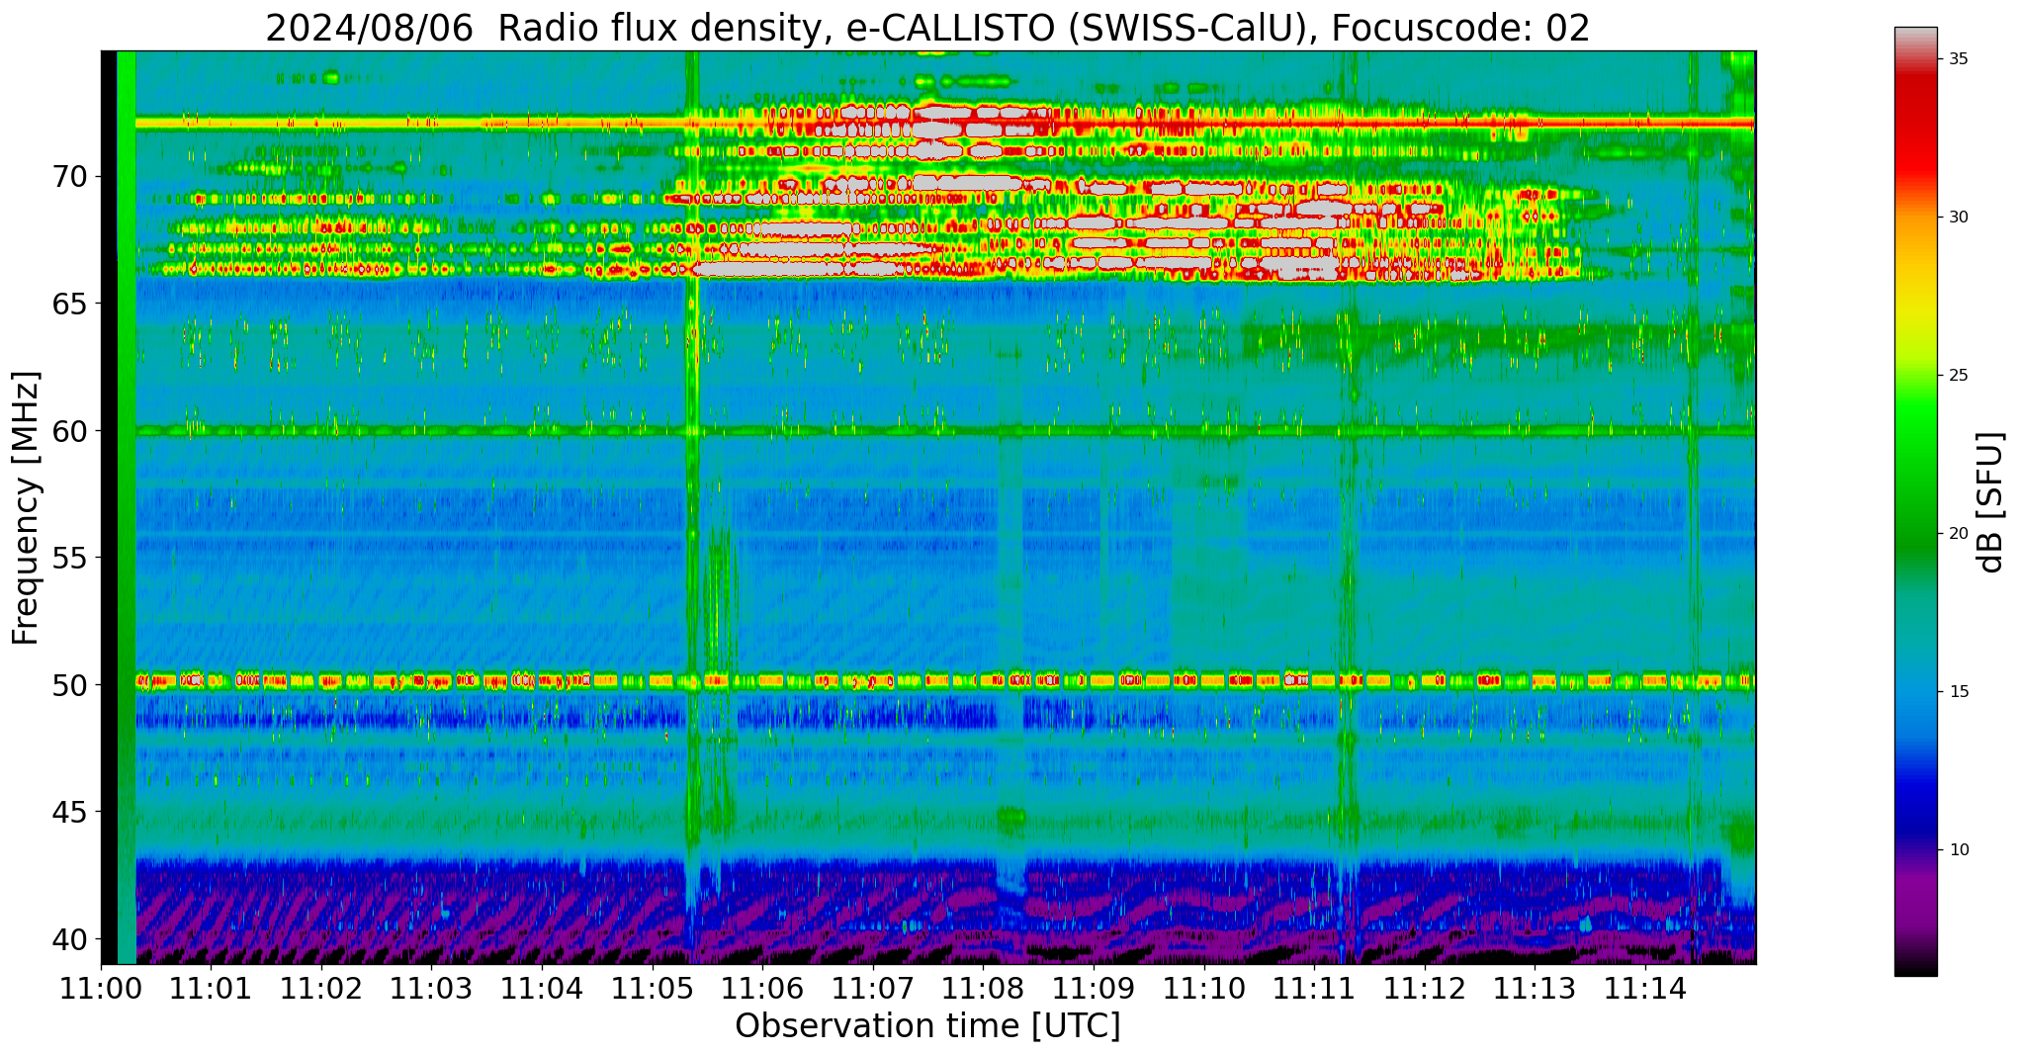Click the 11:06 time tick label
Viewport: 2020px width, 1055px height.
(762, 989)
